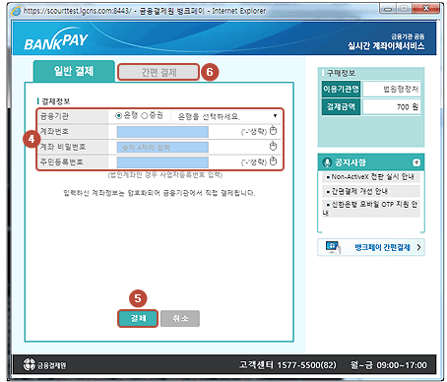Click the chevron arrow on 뱅크페이 간편결제 banner

tap(418, 247)
